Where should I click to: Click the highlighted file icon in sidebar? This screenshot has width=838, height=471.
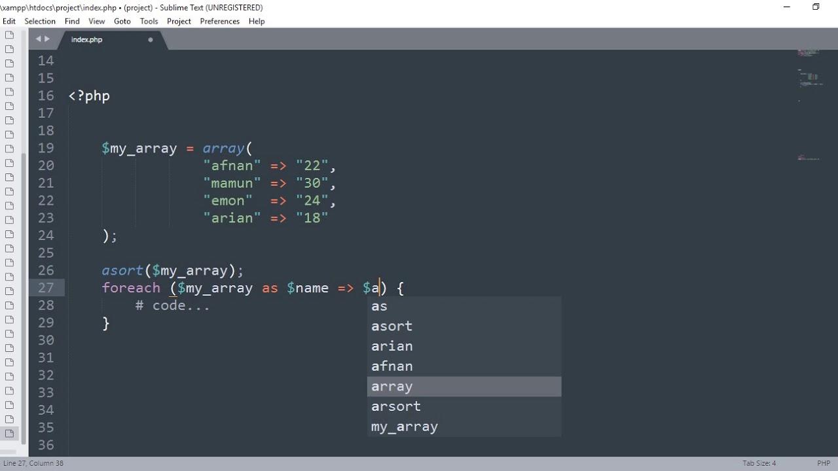point(9,433)
